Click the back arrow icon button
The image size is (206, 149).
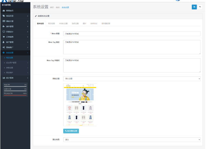tap(200, 7)
